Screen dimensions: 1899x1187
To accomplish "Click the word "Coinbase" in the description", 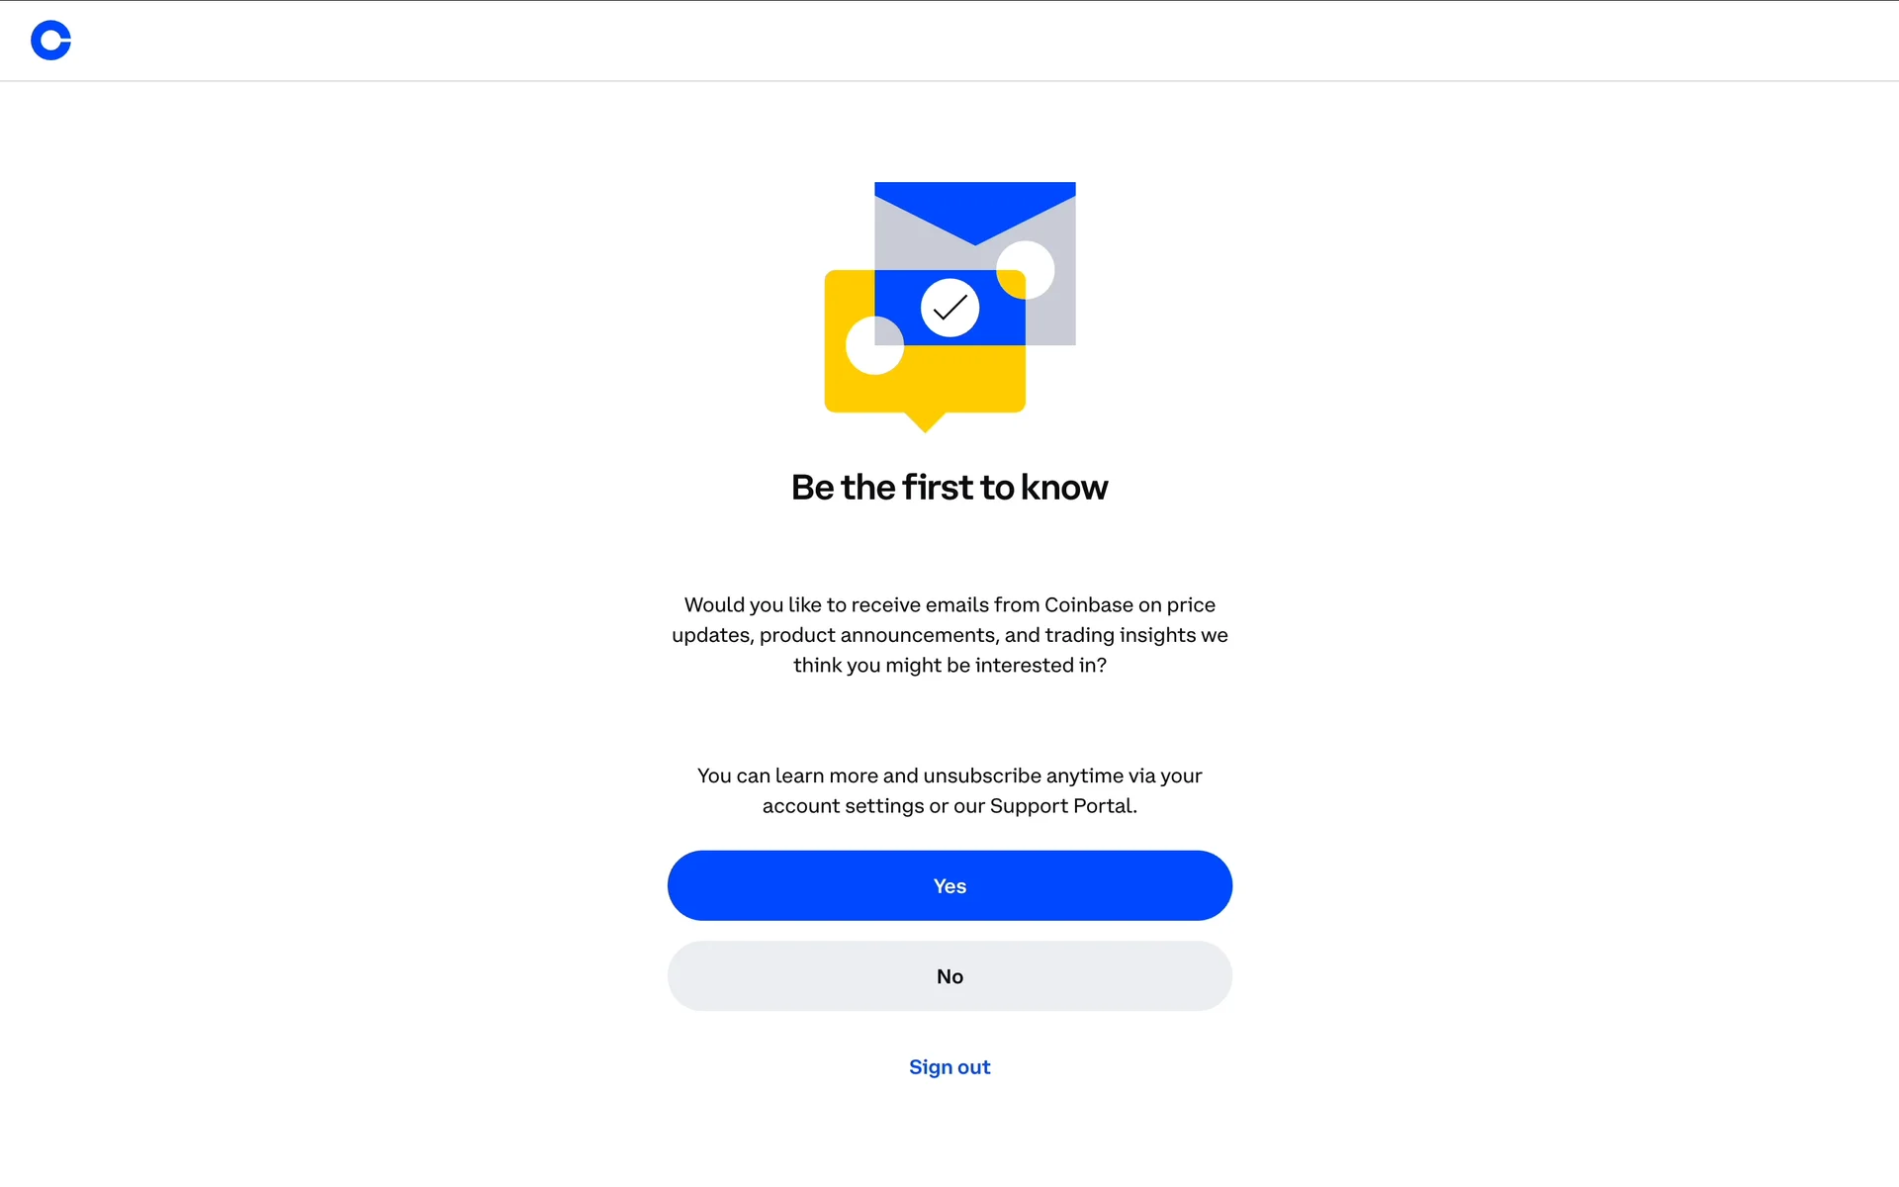I will coord(1089,604).
